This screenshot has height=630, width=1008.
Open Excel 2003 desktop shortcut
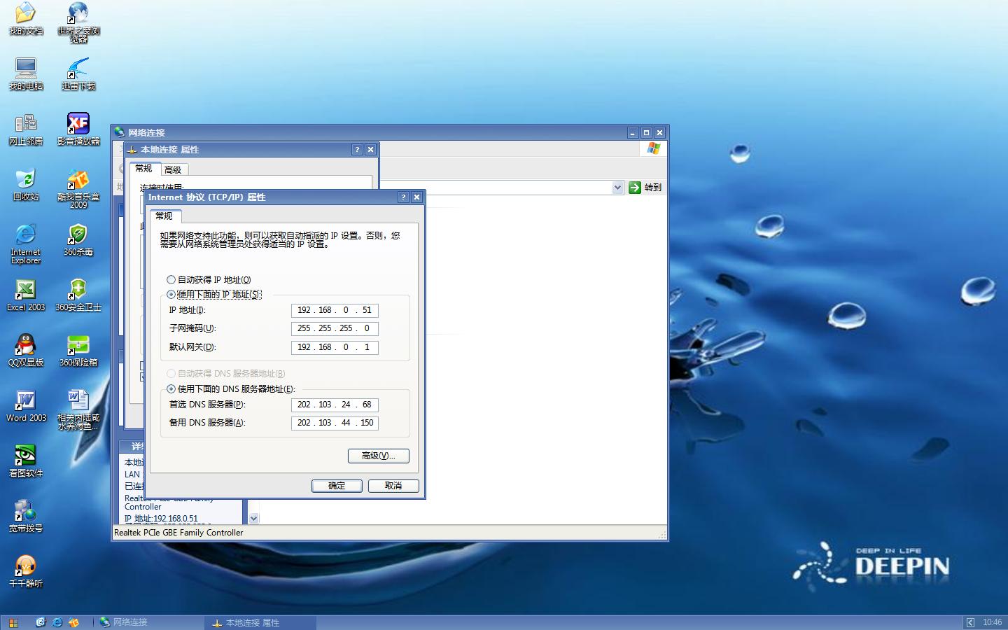coord(25,290)
